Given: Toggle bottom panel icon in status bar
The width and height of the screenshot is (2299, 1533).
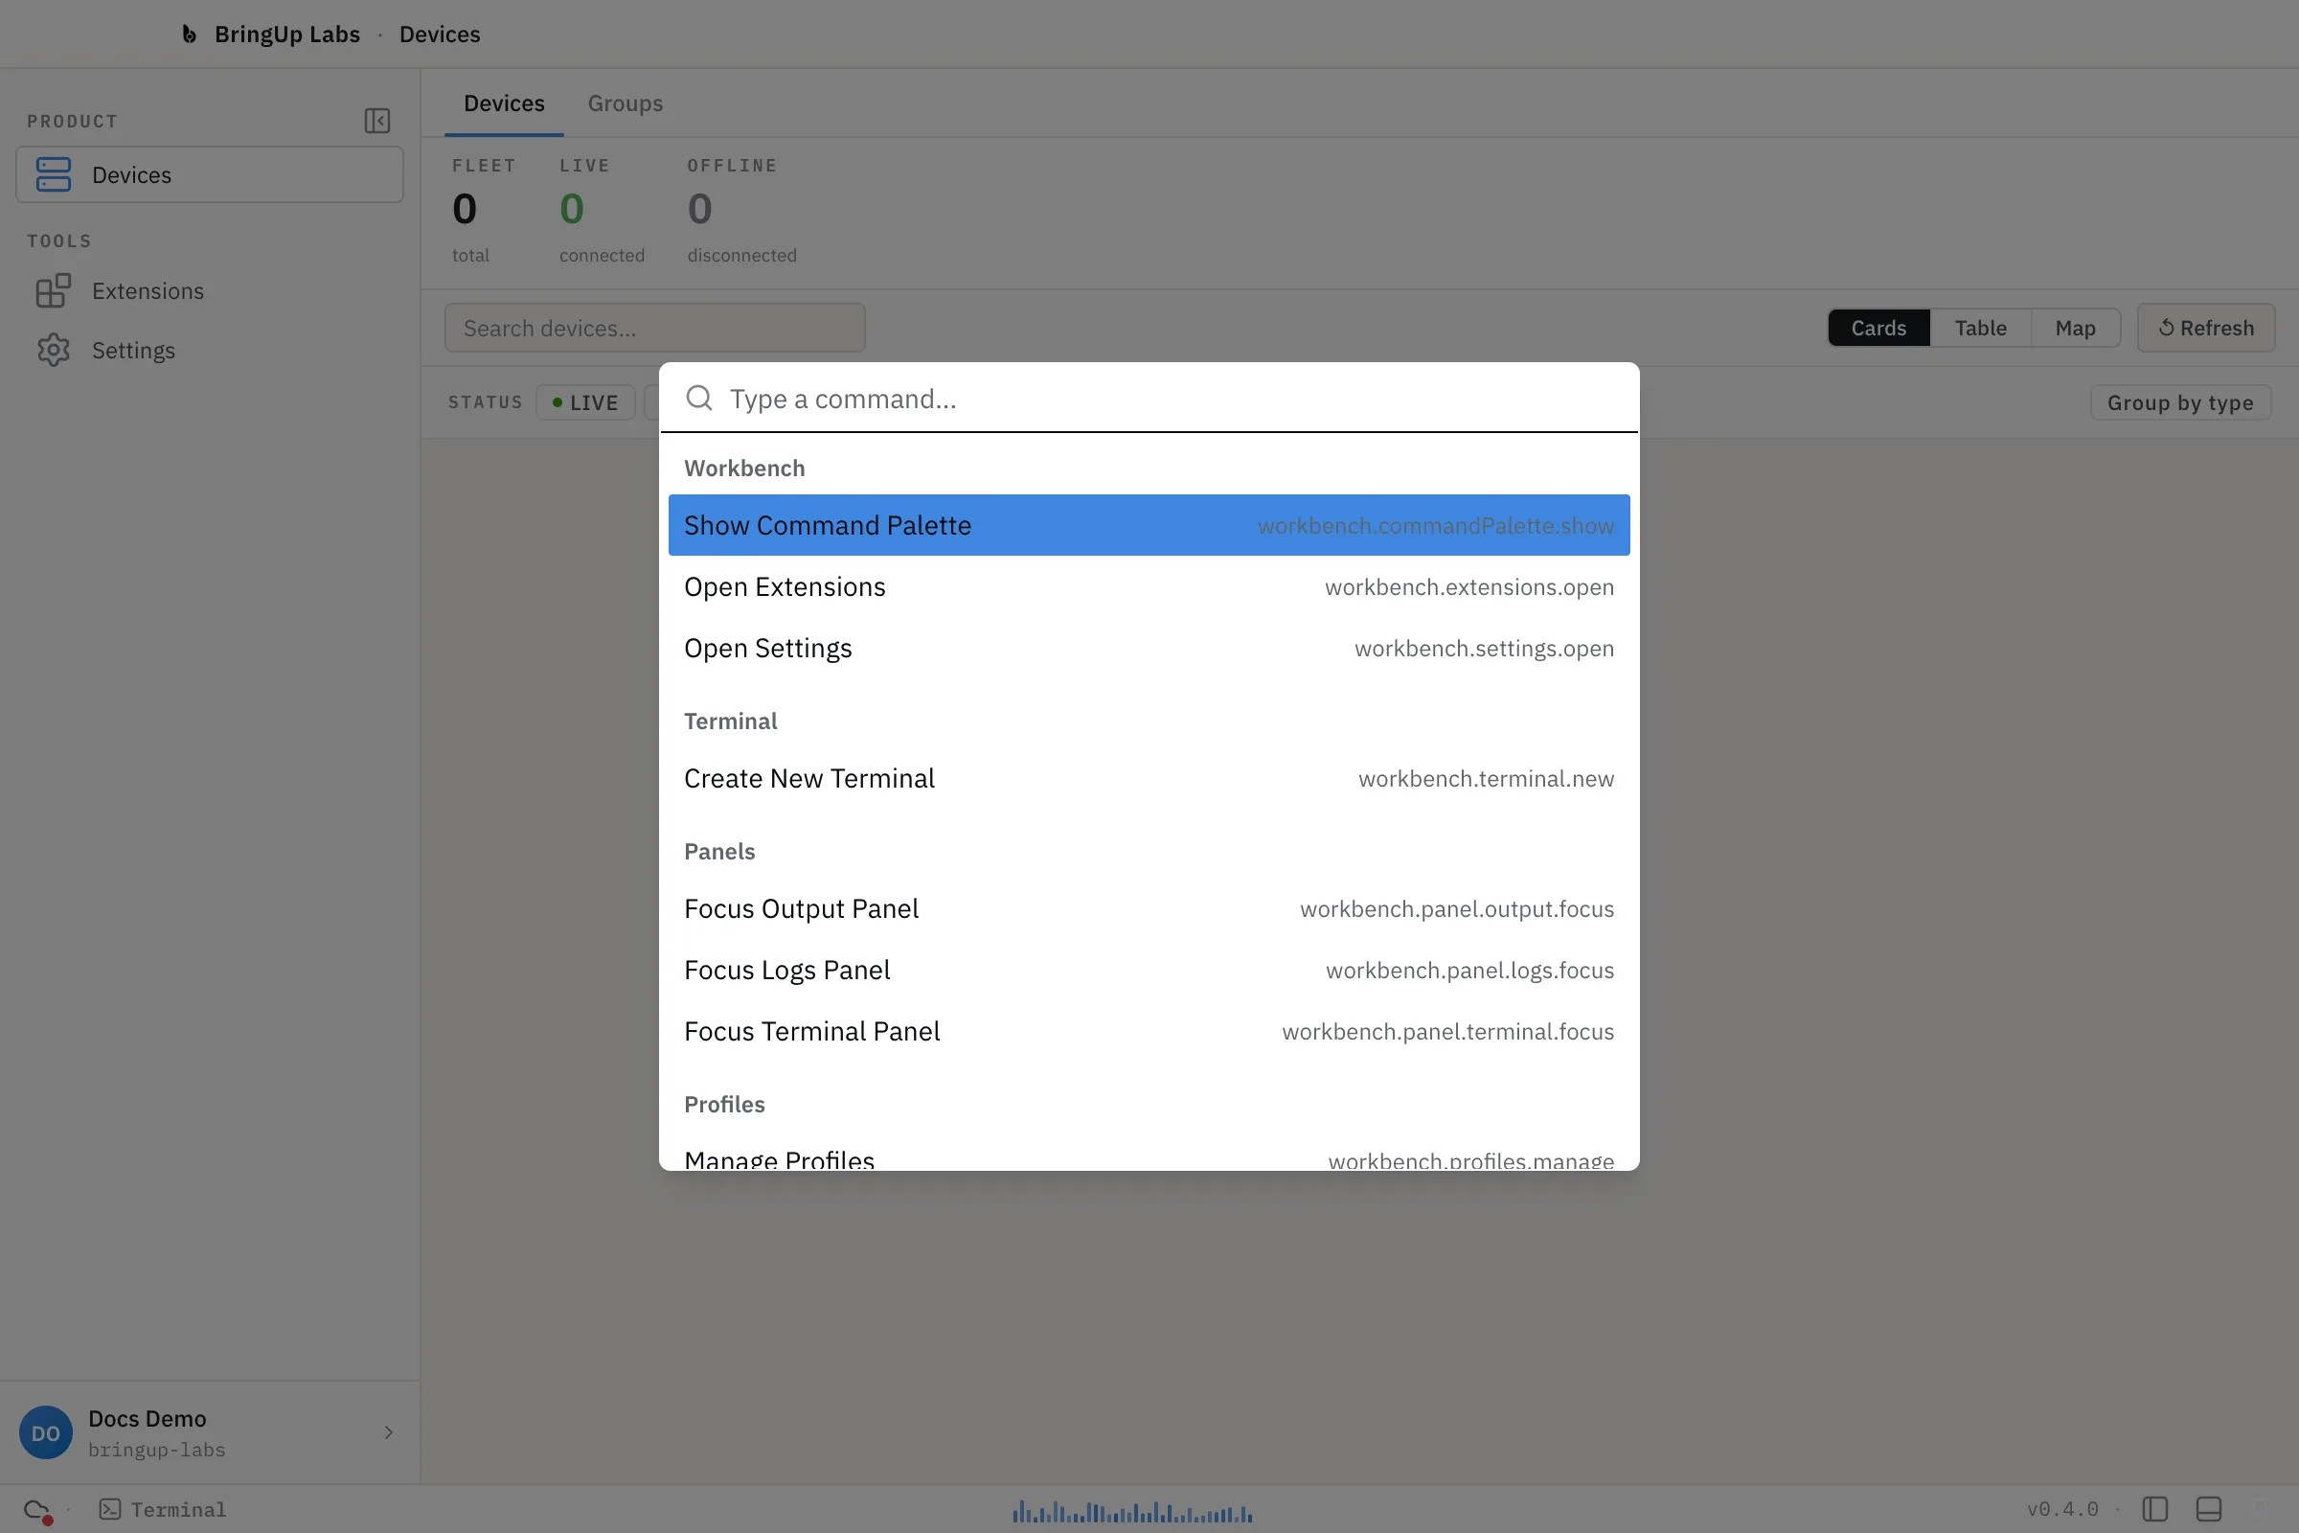Looking at the screenshot, I should click(x=2208, y=1511).
